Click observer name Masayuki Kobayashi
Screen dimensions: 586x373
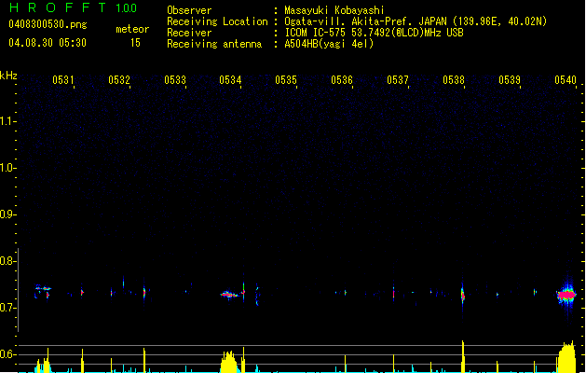334,10
